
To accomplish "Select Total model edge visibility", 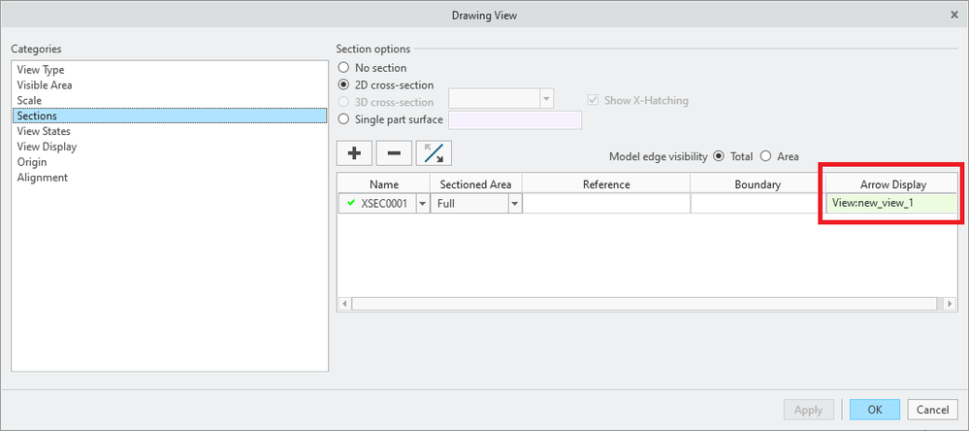I will pyautogui.click(x=719, y=156).
